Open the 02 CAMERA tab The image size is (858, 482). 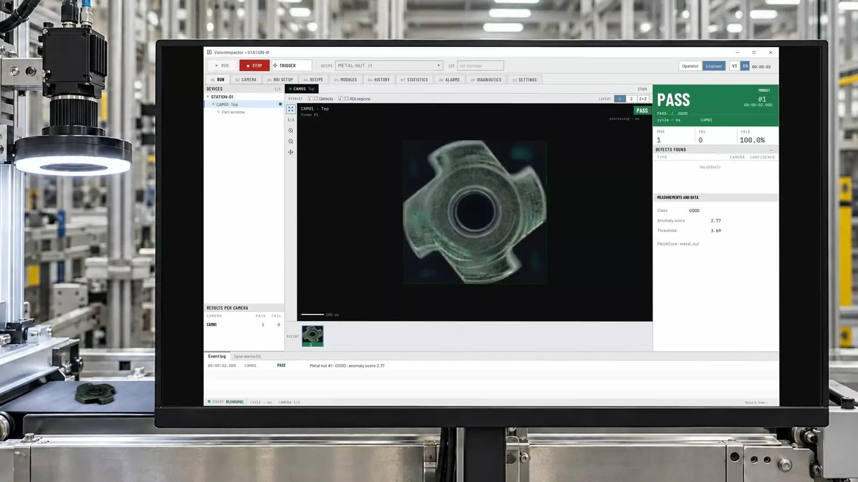point(246,80)
